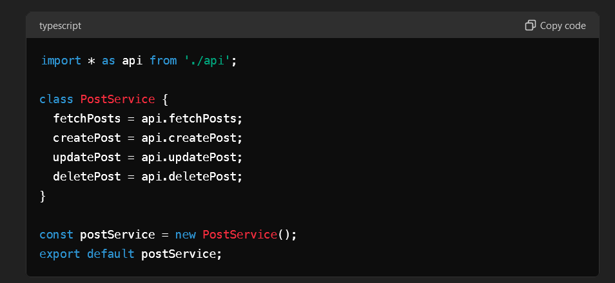Click the asterisk in the import statement
This screenshot has width=615, height=283.
coord(92,61)
